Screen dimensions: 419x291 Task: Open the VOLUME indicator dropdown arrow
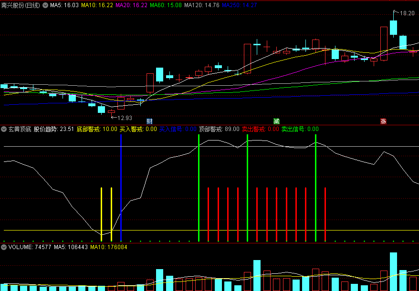[4, 247]
